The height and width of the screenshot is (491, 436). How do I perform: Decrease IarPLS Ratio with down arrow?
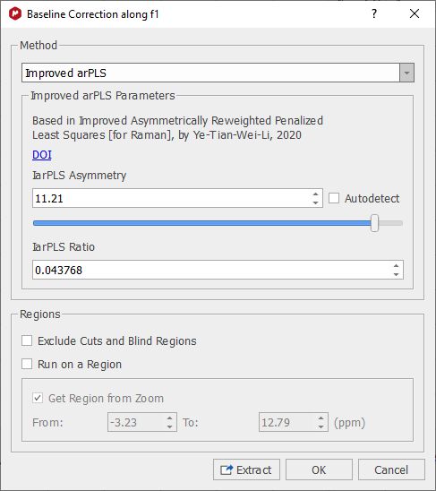(x=397, y=274)
